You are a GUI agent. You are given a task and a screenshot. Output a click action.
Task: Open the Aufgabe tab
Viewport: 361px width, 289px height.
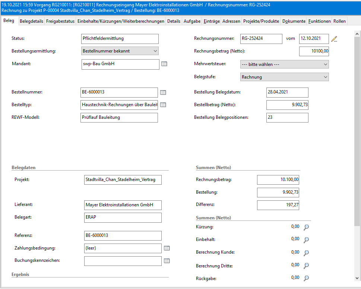pos(192,21)
